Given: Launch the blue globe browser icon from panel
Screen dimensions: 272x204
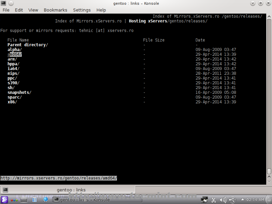Looking at the screenshot, I should coord(45,200).
